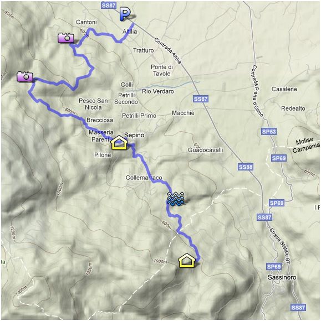
Task: Open the house marker at Sepino
Action: [x=119, y=142]
